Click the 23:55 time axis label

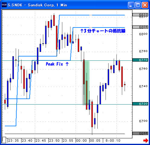click(68, 140)
